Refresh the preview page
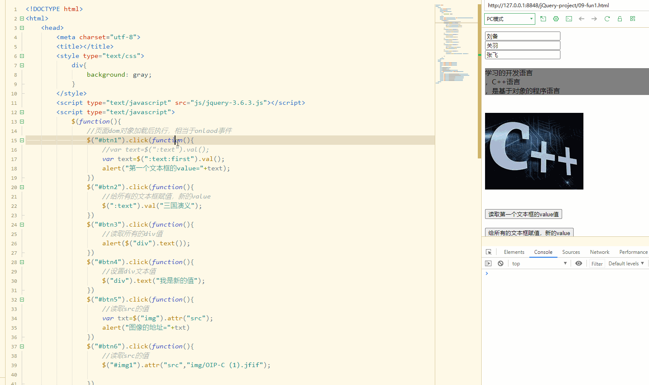This screenshot has height=385, width=649. (x=607, y=19)
